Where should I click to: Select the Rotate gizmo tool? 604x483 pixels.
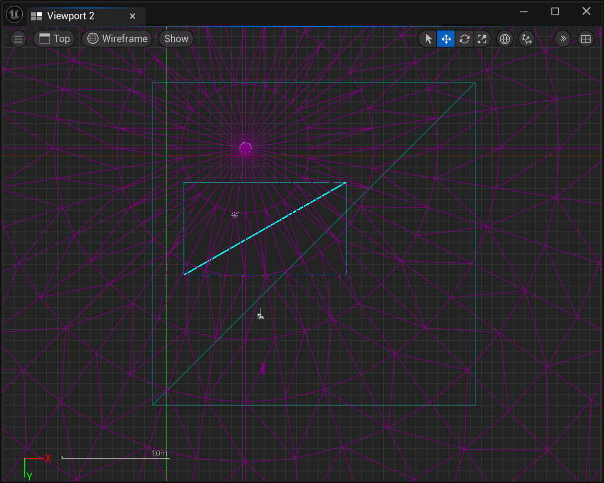click(464, 39)
